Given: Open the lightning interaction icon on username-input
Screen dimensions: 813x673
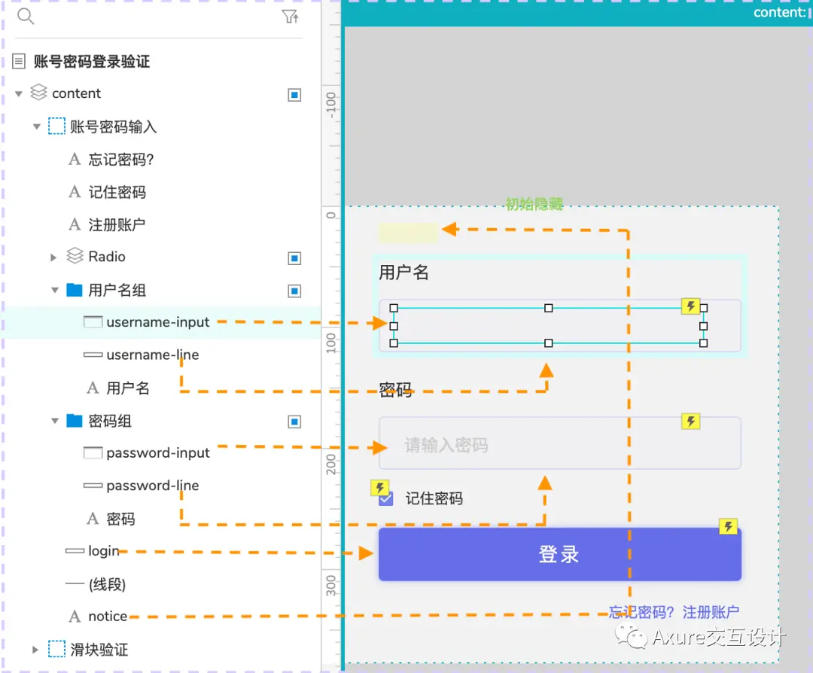Looking at the screenshot, I should pyautogui.click(x=691, y=306).
